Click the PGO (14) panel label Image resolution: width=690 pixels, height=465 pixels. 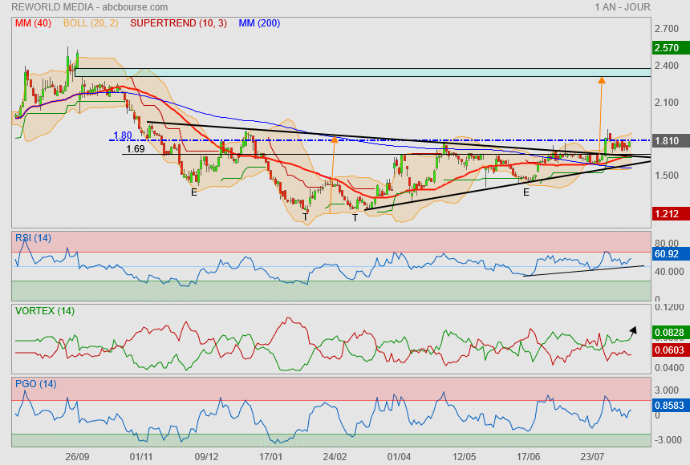click(x=35, y=383)
